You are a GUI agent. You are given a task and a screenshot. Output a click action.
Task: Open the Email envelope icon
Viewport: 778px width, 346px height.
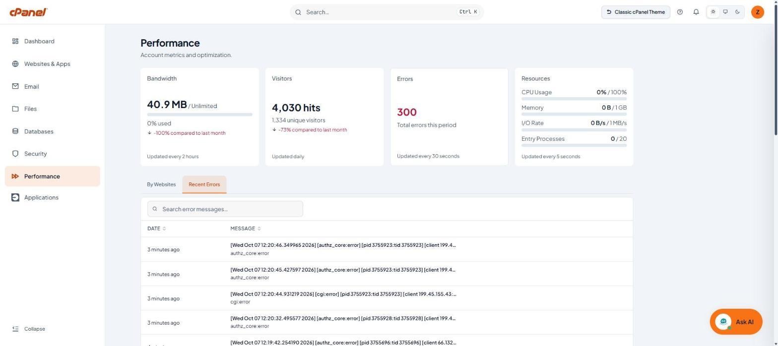coord(15,86)
